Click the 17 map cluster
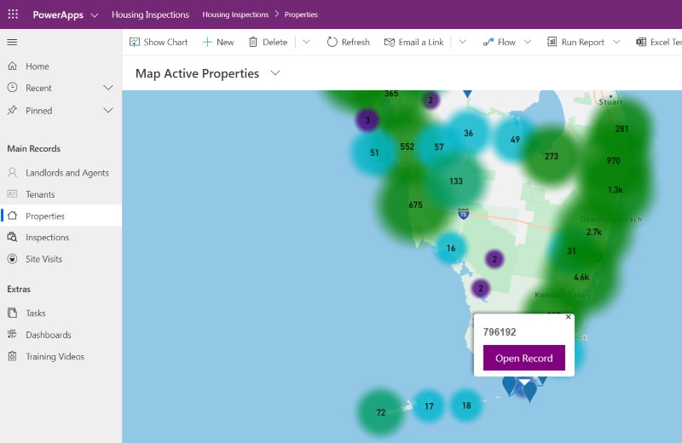This screenshot has width=682, height=443. pos(429,406)
